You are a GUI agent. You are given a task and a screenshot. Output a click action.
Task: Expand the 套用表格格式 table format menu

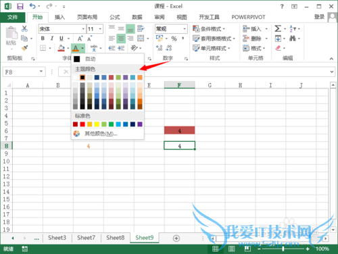[214, 39]
